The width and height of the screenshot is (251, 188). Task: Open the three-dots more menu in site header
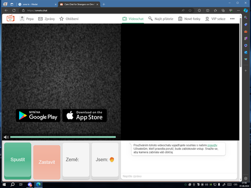click(232, 19)
